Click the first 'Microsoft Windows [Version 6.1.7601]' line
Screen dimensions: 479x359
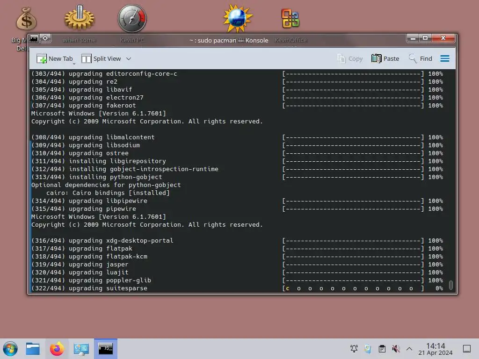tap(99, 114)
